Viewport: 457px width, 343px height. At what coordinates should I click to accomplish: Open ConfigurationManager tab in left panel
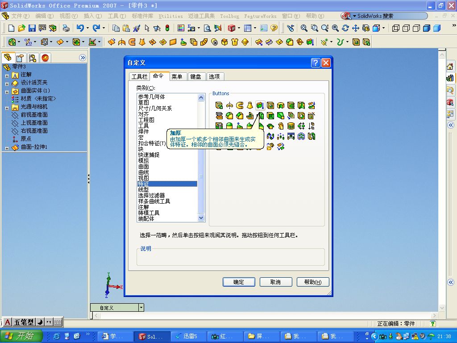(x=33, y=58)
